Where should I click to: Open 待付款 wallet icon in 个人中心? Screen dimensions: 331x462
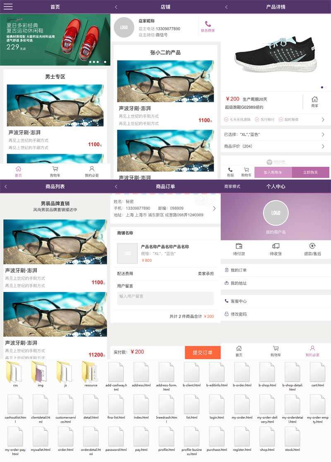coord(239,246)
